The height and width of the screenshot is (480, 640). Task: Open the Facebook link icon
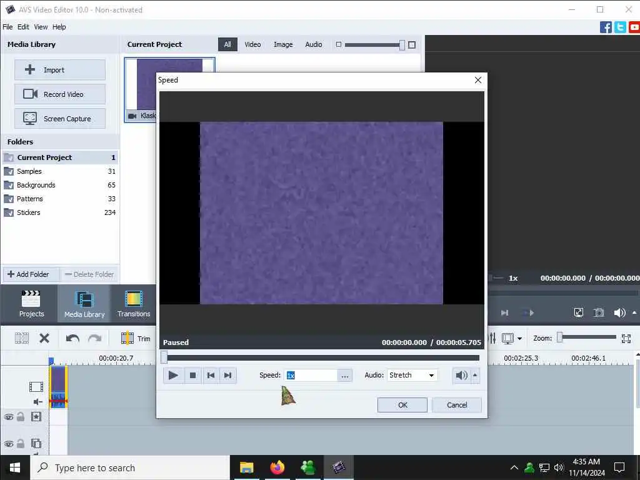tap(606, 27)
